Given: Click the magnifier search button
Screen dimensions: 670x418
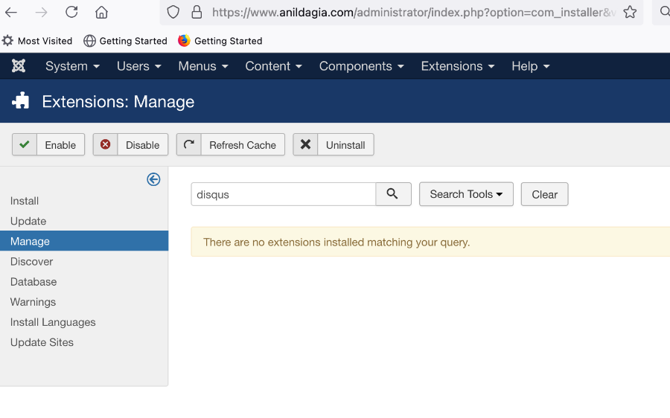Looking at the screenshot, I should tap(393, 194).
